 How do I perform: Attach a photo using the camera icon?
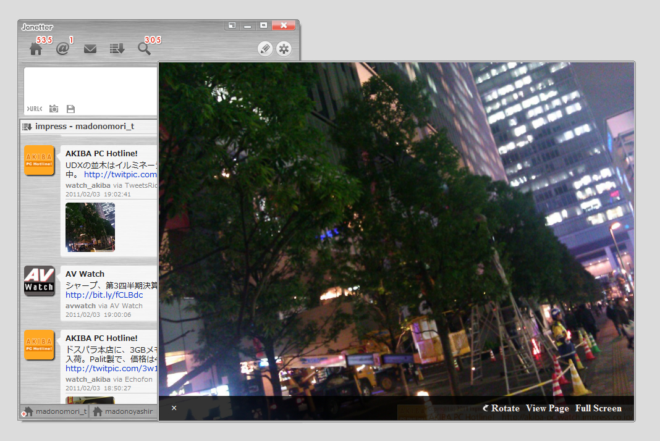tap(54, 109)
